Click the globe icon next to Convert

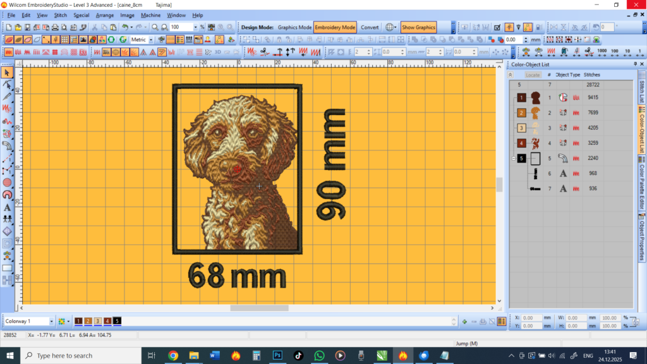[x=389, y=27]
